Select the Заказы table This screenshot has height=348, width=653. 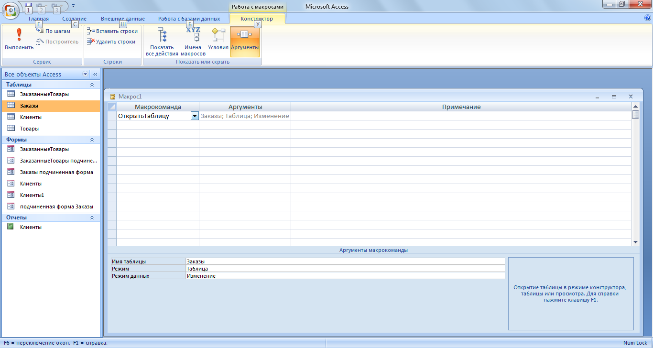51,106
